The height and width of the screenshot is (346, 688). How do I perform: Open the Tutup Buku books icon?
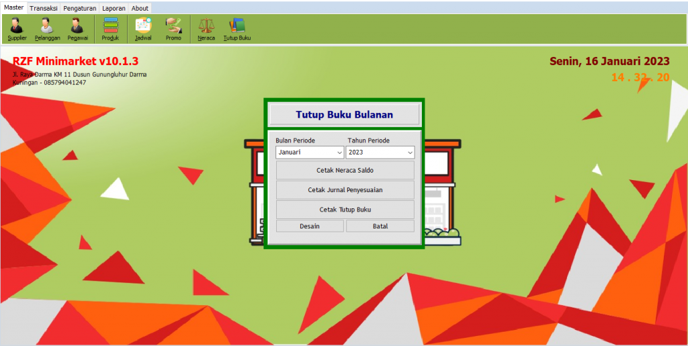[237, 29]
